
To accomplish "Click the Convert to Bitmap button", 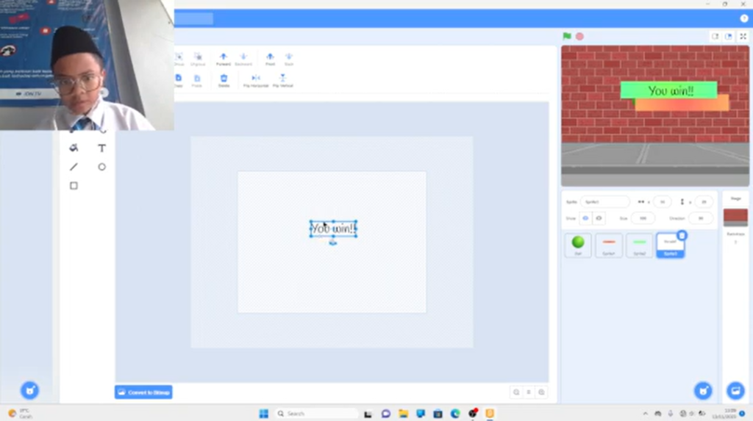I will [143, 392].
